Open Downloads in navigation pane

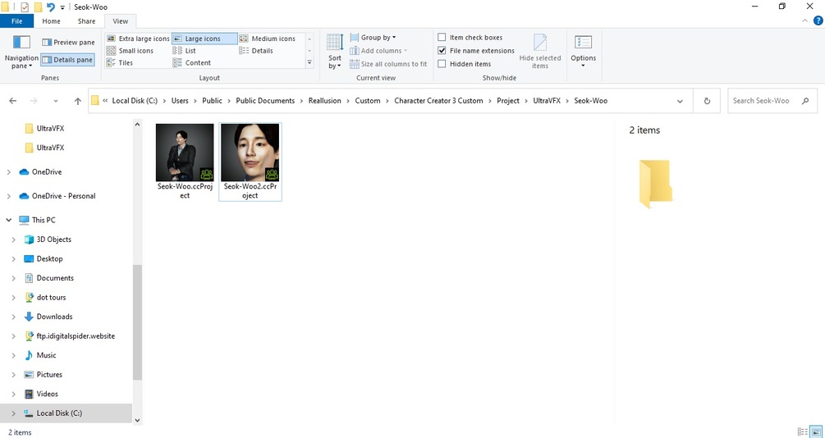(54, 317)
